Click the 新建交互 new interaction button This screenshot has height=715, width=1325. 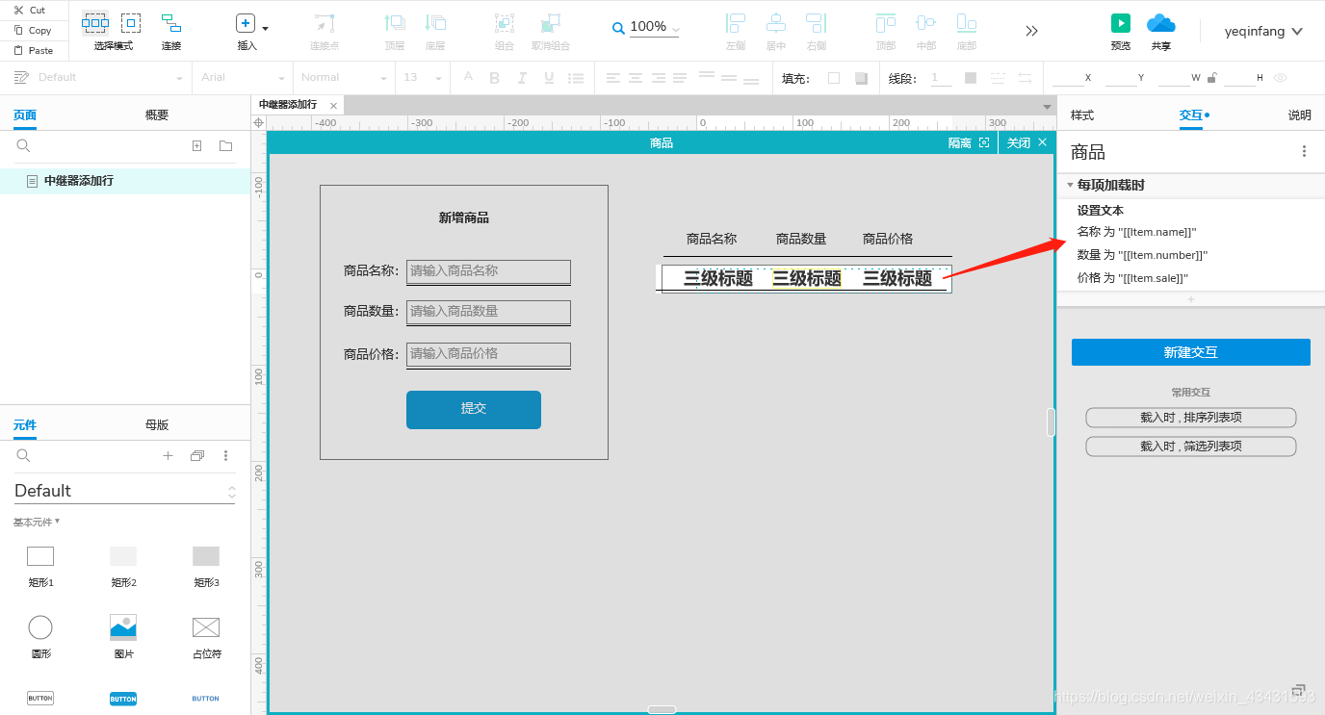coord(1191,352)
